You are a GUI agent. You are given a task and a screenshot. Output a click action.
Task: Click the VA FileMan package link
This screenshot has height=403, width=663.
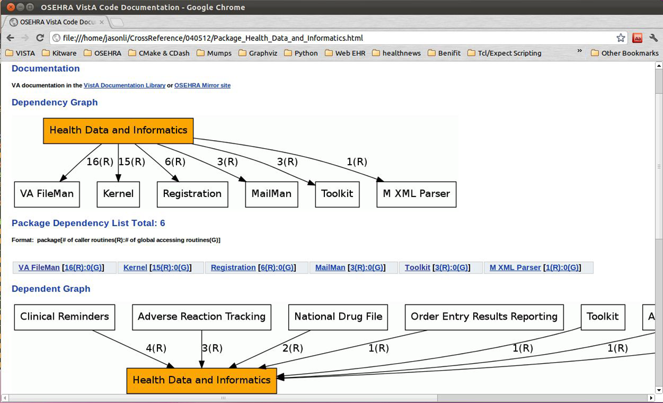coord(39,268)
